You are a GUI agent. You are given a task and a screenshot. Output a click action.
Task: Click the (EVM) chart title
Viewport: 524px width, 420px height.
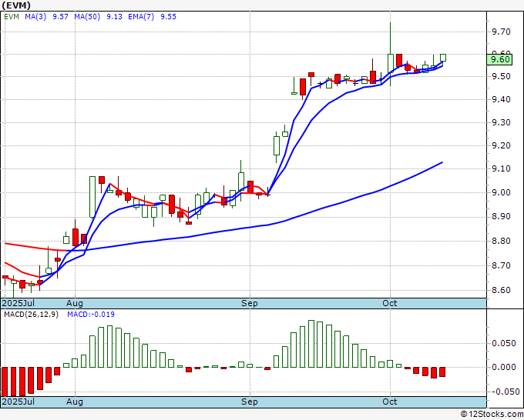pos(16,5)
